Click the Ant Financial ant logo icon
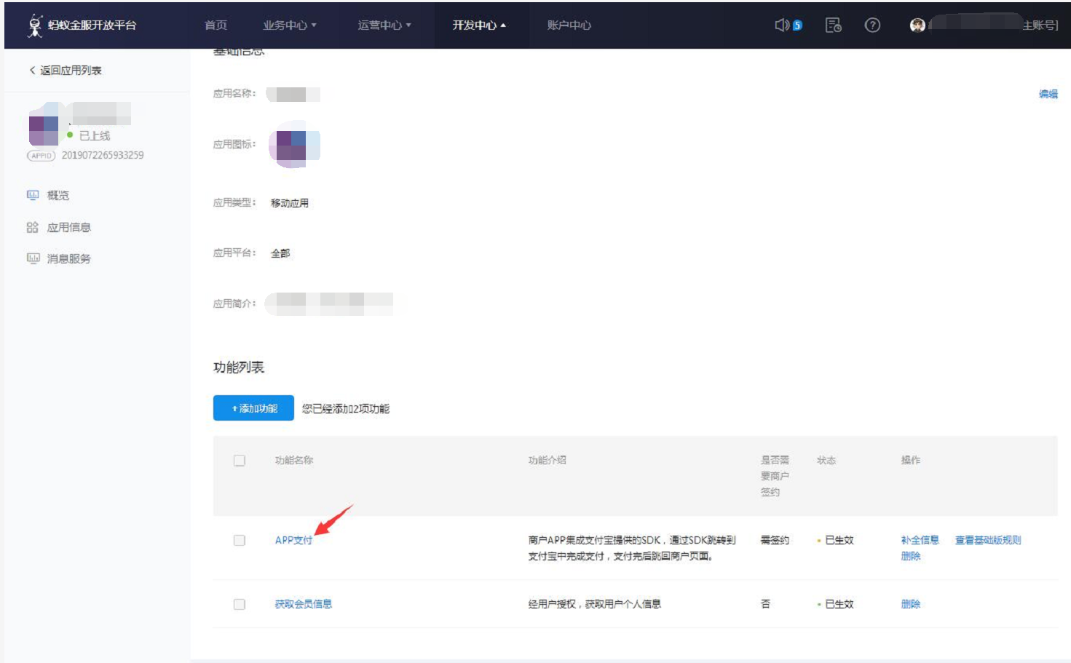The image size is (1071, 663). click(x=35, y=25)
